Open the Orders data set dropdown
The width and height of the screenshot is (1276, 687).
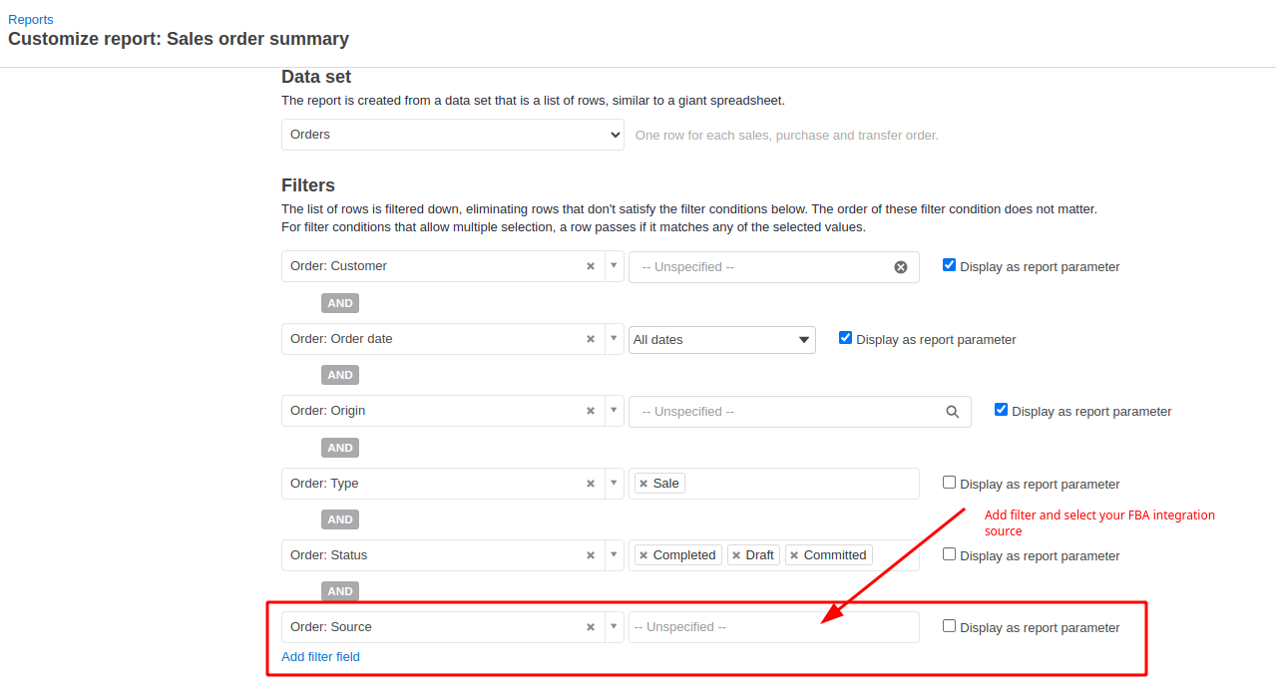[x=453, y=135]
